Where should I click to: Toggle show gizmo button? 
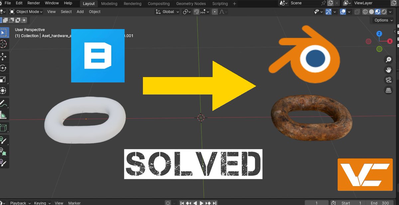(329, 12)
